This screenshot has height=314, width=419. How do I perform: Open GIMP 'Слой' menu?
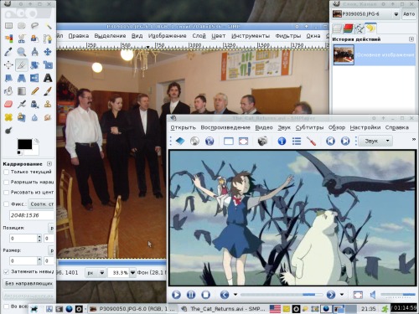pos(199,36)
